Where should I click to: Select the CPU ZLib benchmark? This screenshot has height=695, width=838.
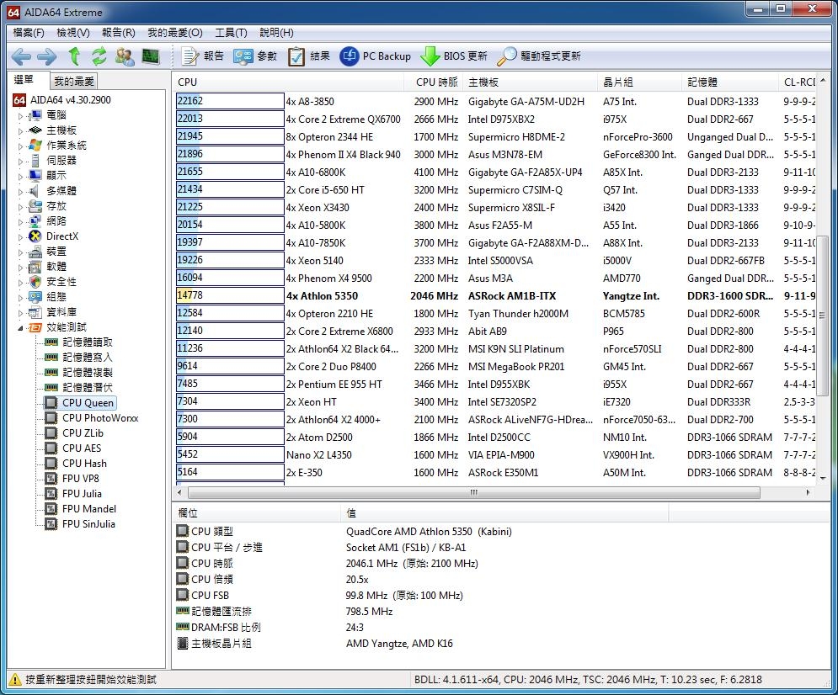tap(74, 433)
